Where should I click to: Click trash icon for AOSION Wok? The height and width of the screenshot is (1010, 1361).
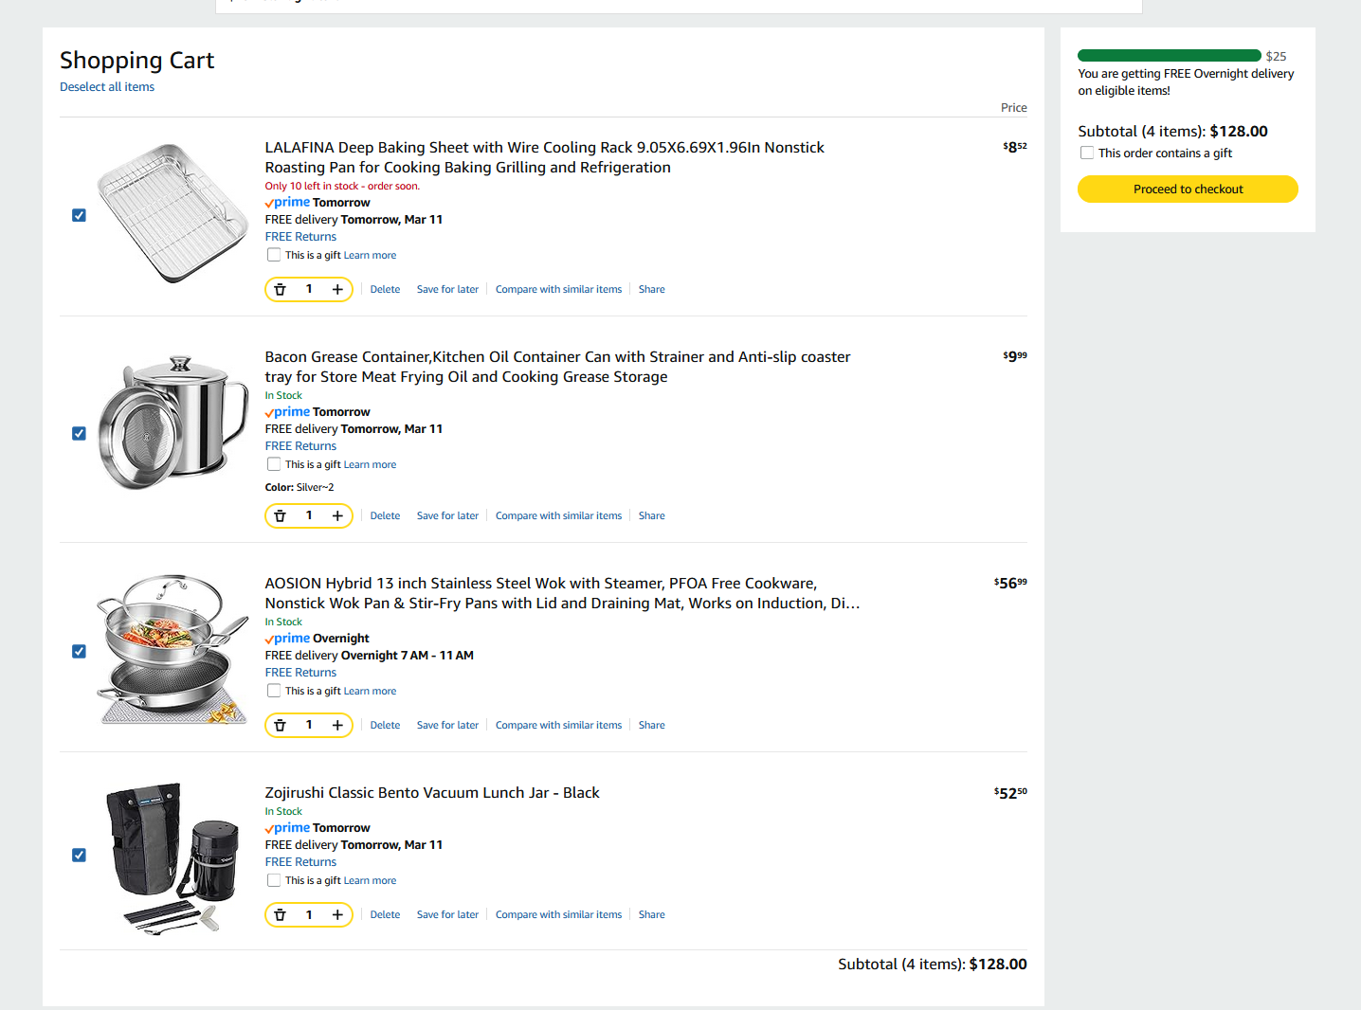pyautogui.click(x=281, y=726)
